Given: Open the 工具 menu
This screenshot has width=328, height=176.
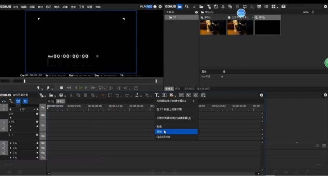Looking at the screenshot, I should (81, 7).
